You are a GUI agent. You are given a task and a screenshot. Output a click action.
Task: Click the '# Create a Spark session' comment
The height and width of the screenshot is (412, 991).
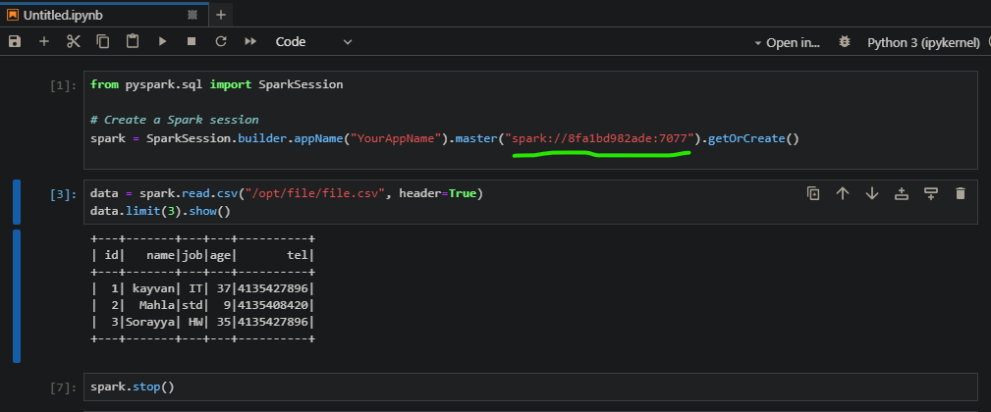click(x=175, y=120)
